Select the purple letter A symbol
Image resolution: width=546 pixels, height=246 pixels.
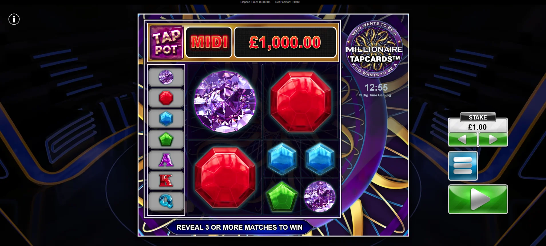tap(166, 160)
